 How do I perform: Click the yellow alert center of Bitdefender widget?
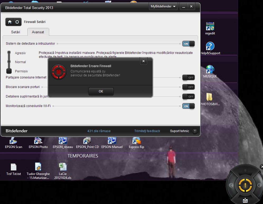click(245, 185)
